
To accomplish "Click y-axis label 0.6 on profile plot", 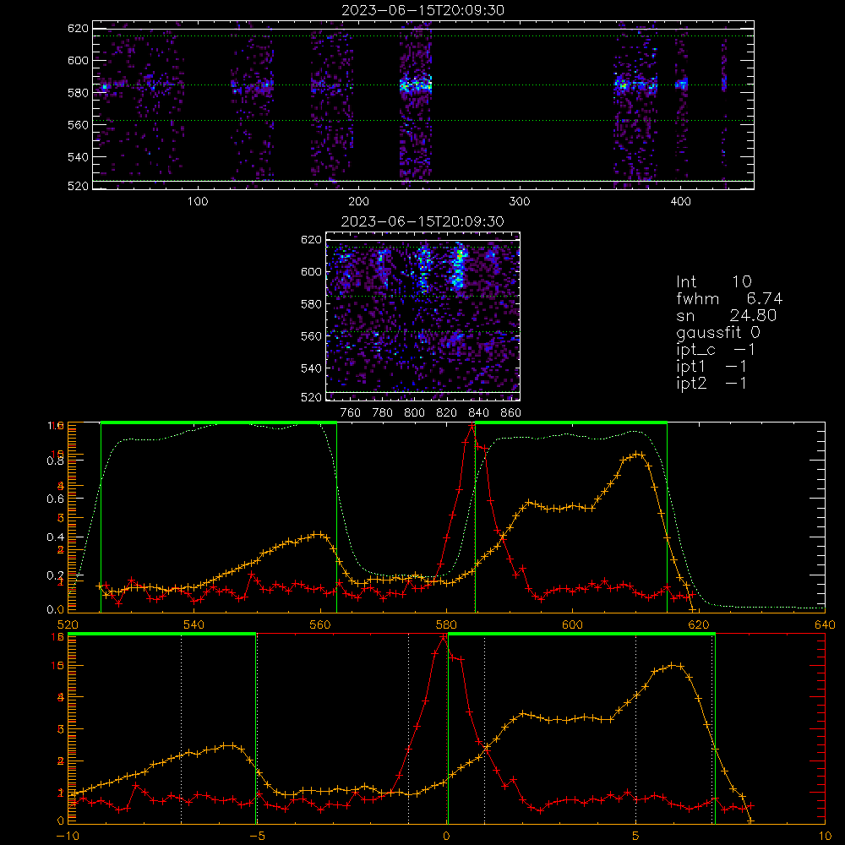I will coord(56,499).
